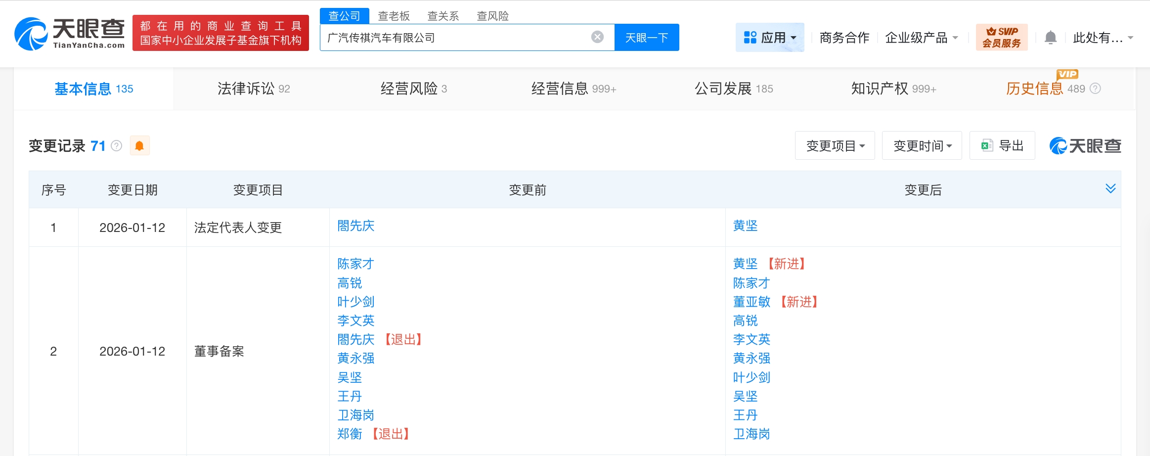Click the 商务合作 menu item
1150x456 pixels.
[x=845, y=37]
